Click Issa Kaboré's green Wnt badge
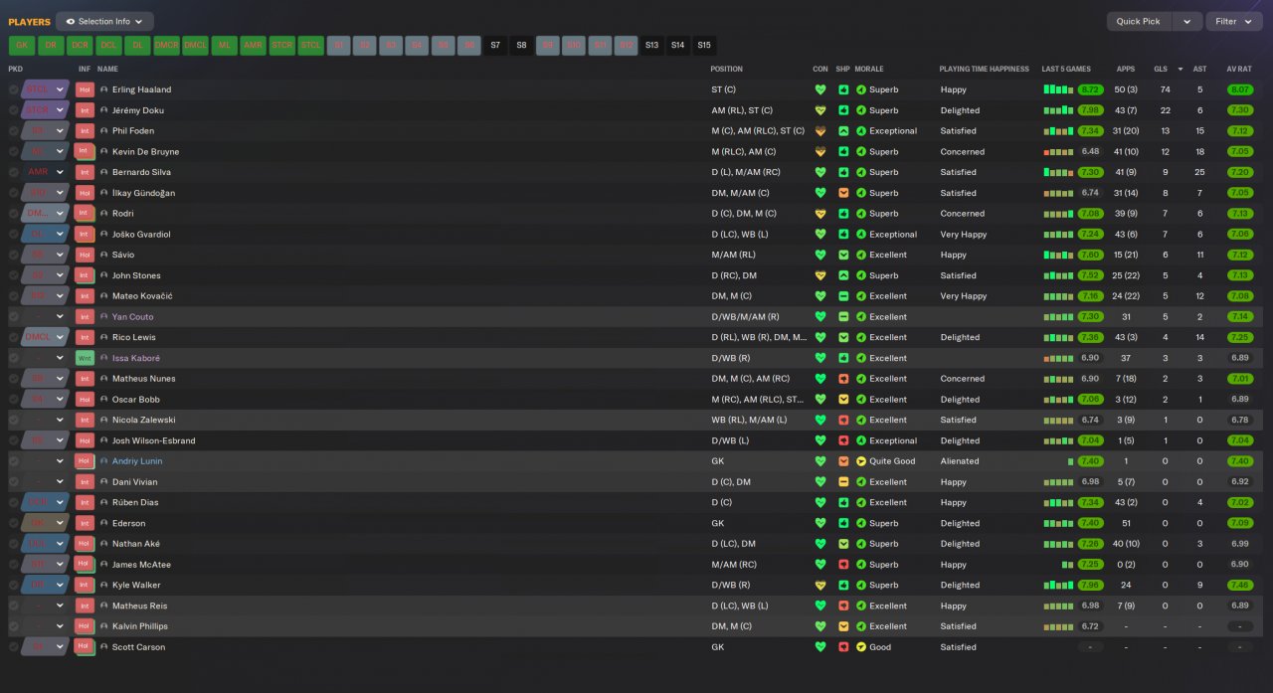The width and height of the screenshot is (1273, 693). click(85, 358)
